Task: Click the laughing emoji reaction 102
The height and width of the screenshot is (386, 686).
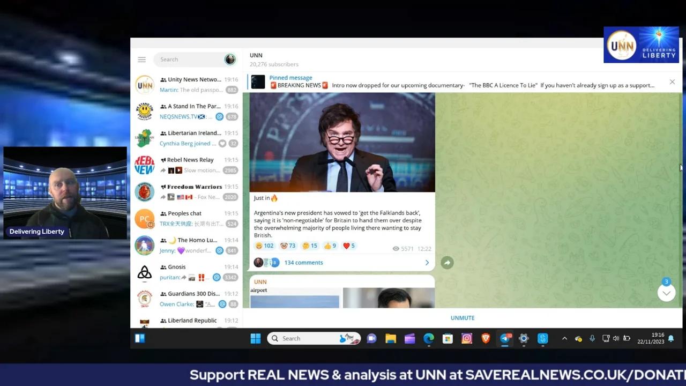Action: pyautogui.click(x=265, y=246)
